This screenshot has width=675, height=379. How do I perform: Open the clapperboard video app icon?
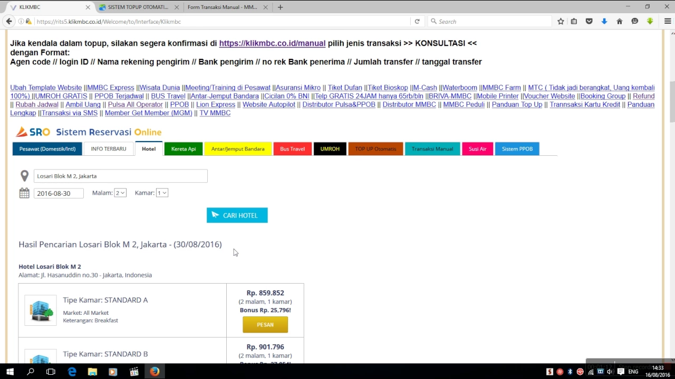click(x=134, y=372)
